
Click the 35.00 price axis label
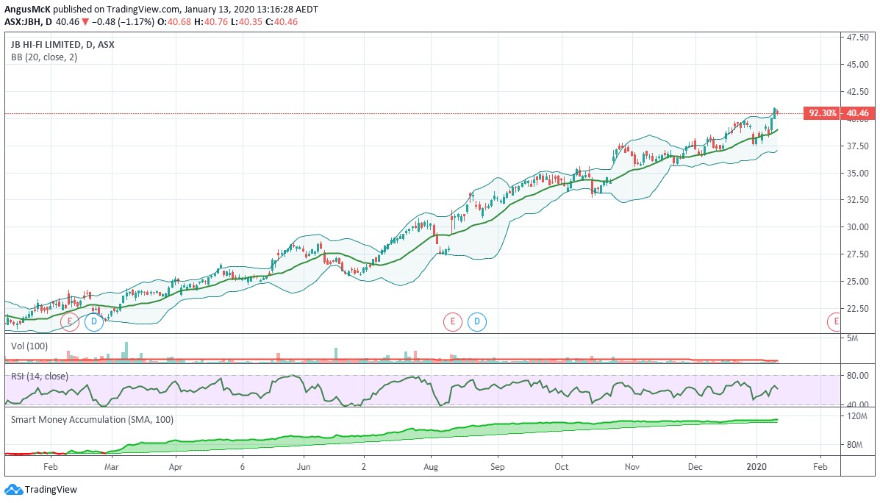[857, 173]
